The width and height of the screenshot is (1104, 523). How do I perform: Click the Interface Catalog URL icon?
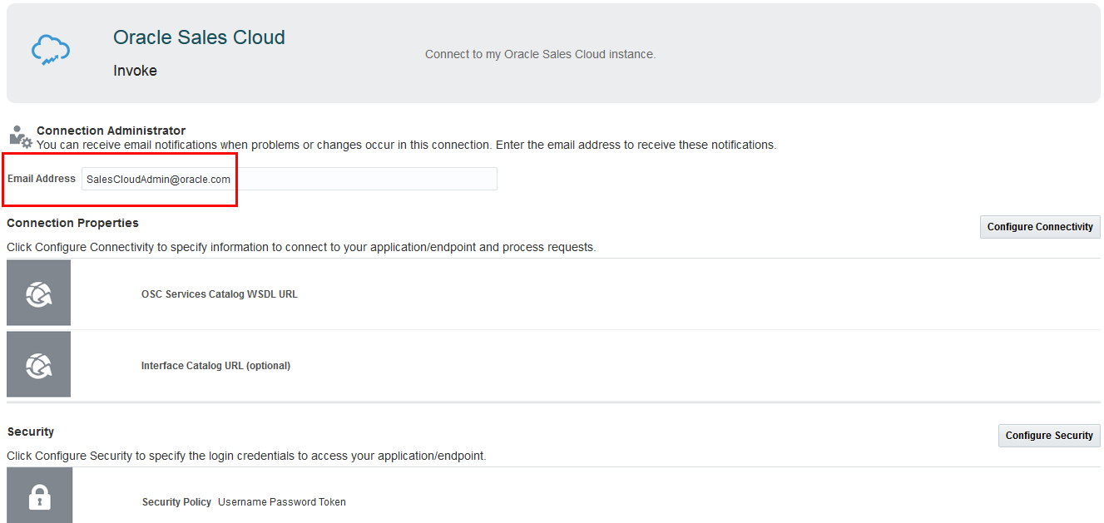[38, 363]
